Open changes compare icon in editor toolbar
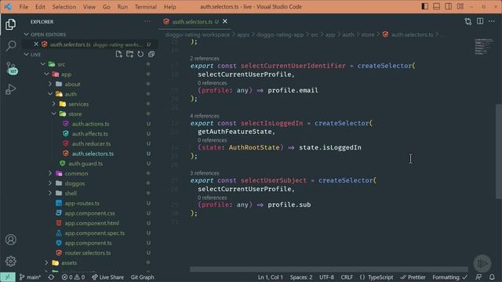502x282 pixels. pos(468,21)
